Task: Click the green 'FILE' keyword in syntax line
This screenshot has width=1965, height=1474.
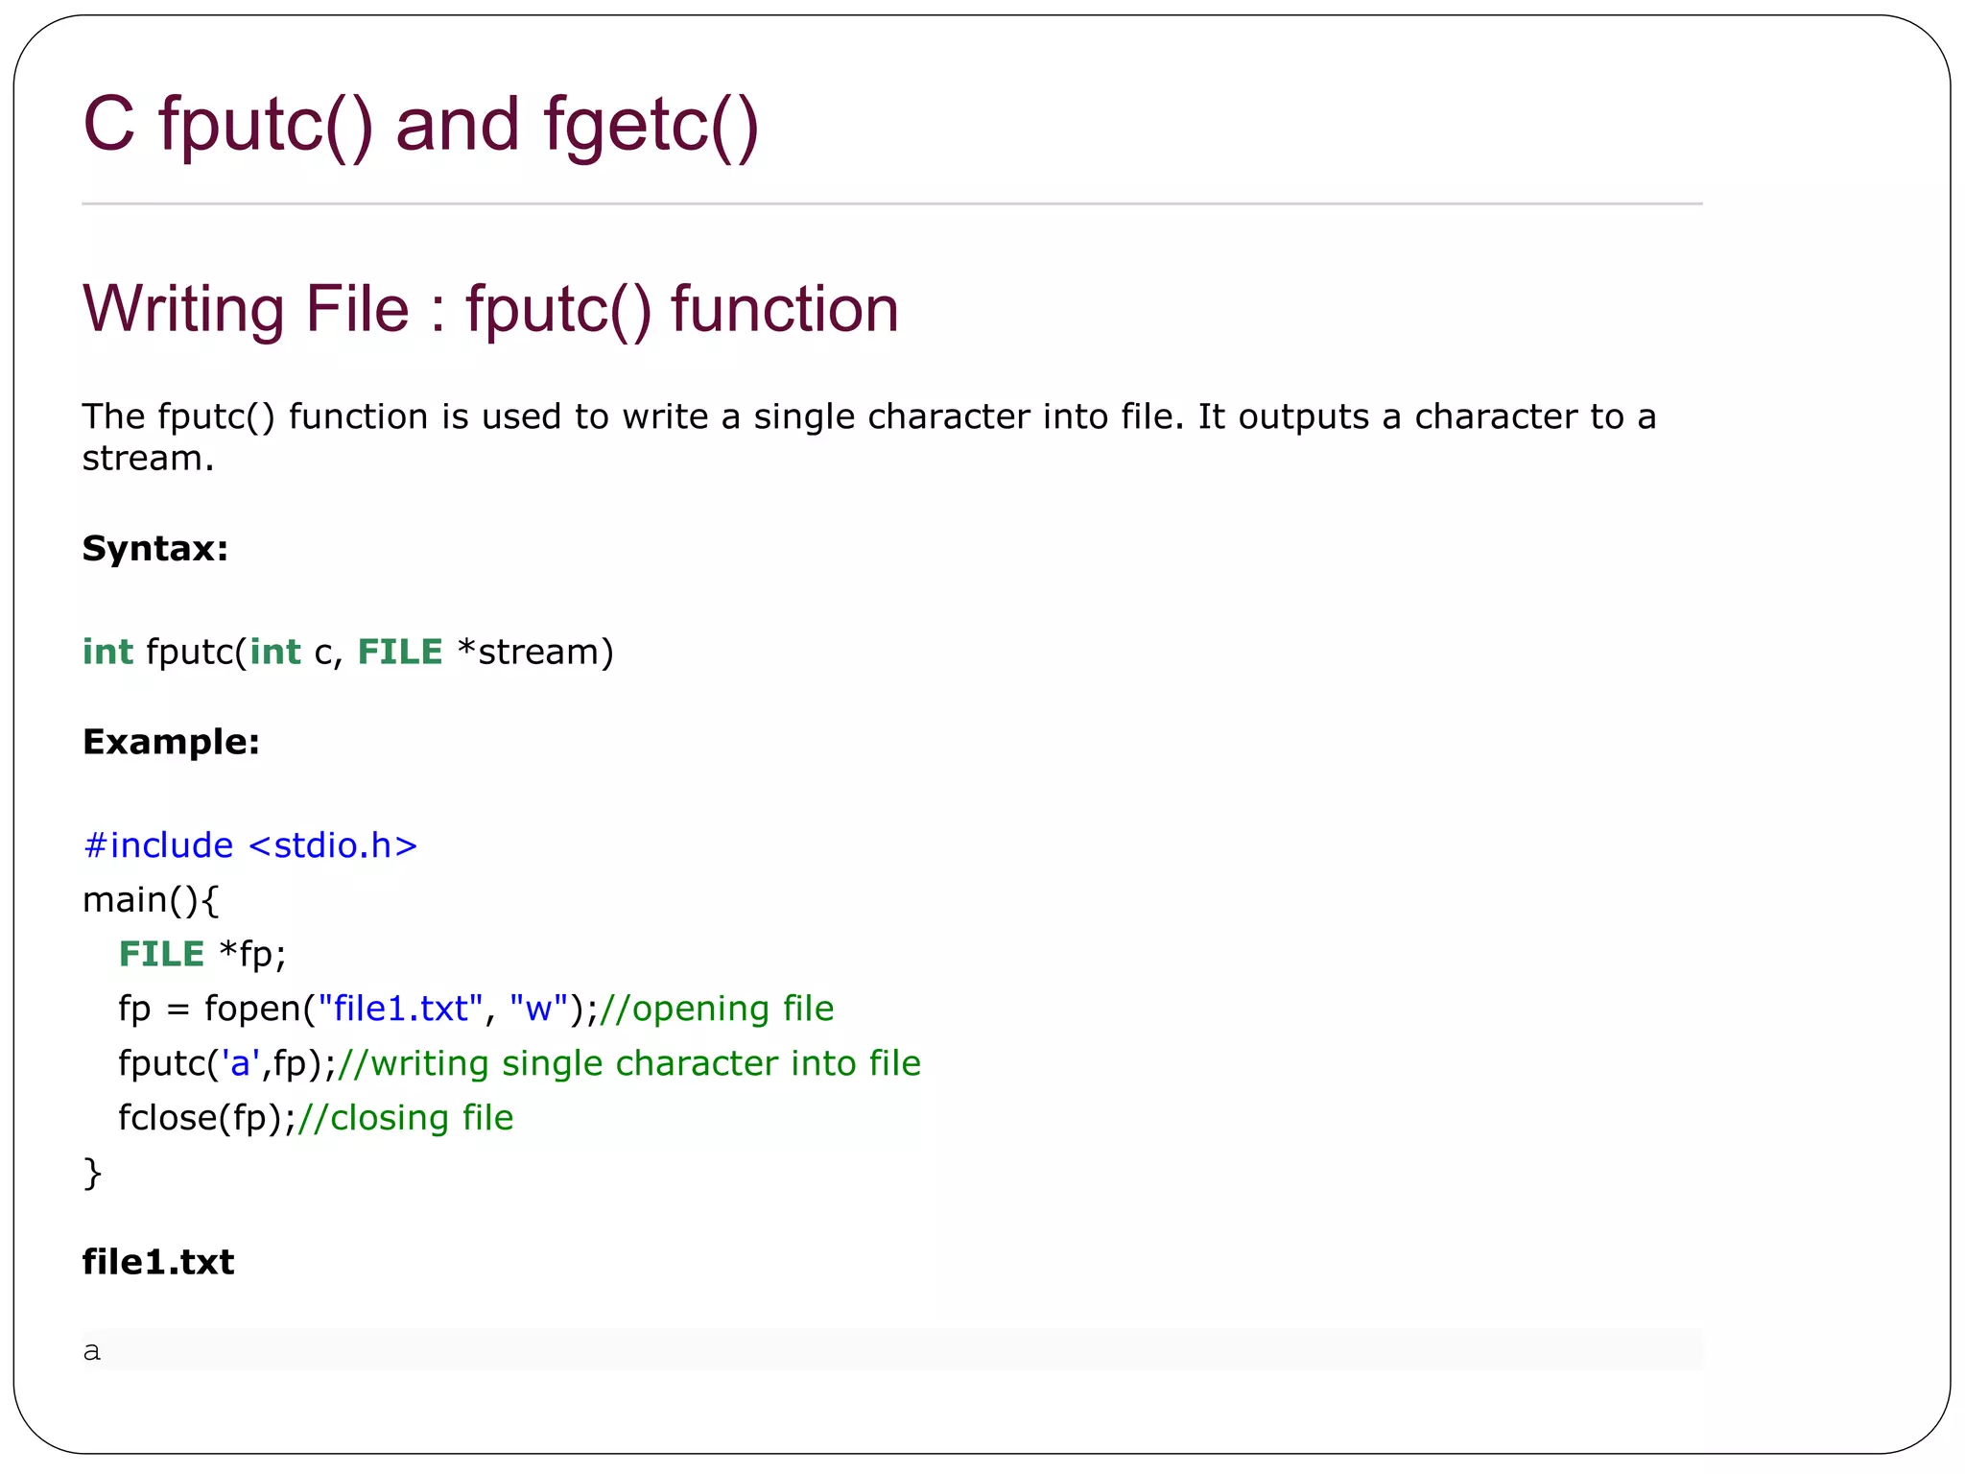Action: pos(400,652)
